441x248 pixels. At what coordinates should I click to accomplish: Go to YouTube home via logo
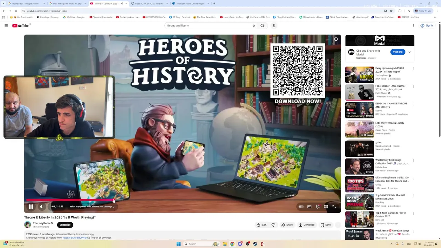(21, 25)
